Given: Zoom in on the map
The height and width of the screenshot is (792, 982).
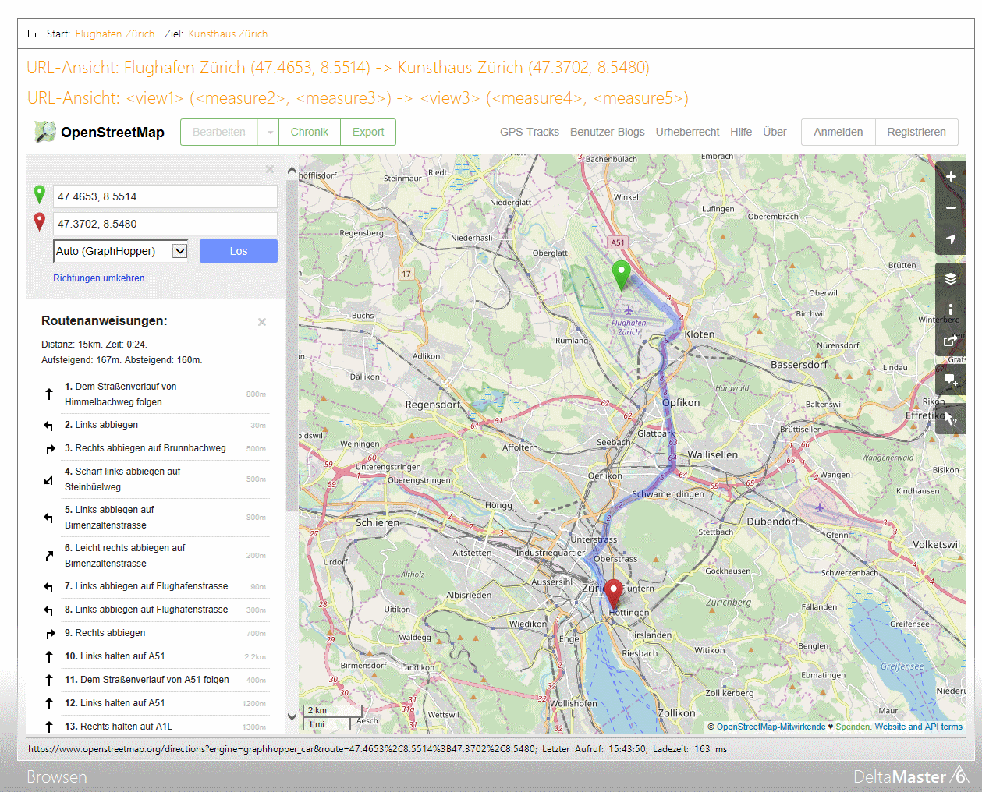Looking at the screenshot, I should (x=951, y=177).
